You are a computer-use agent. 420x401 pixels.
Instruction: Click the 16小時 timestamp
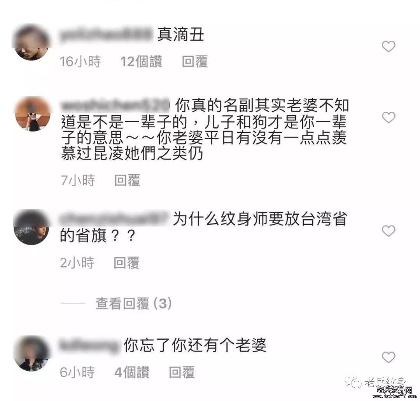[x=80, y=61]
